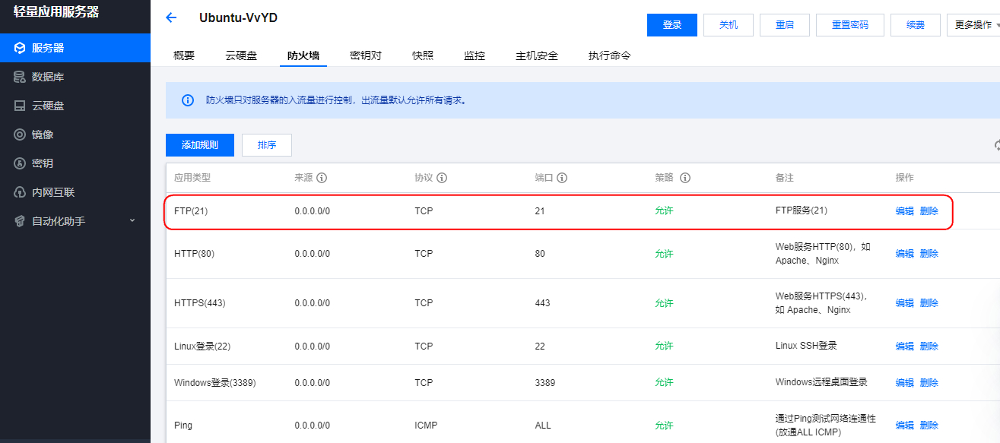
Task: Delete the HTTPS(443) firewall rule
Action: point(929,303)
